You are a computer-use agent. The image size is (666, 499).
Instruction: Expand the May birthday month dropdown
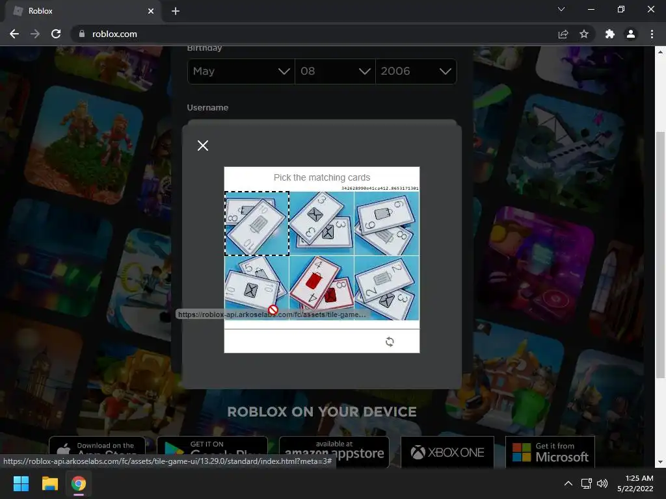[x=241, y=71]
